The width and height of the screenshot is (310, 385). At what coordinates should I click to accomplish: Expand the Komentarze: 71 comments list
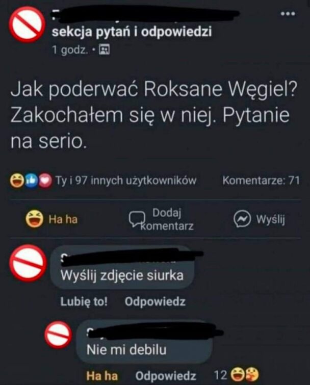[x=261, y=181]
